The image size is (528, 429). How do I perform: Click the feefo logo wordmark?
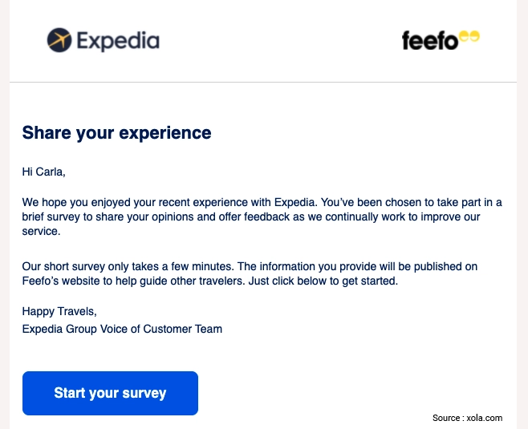tap(430, 41)
